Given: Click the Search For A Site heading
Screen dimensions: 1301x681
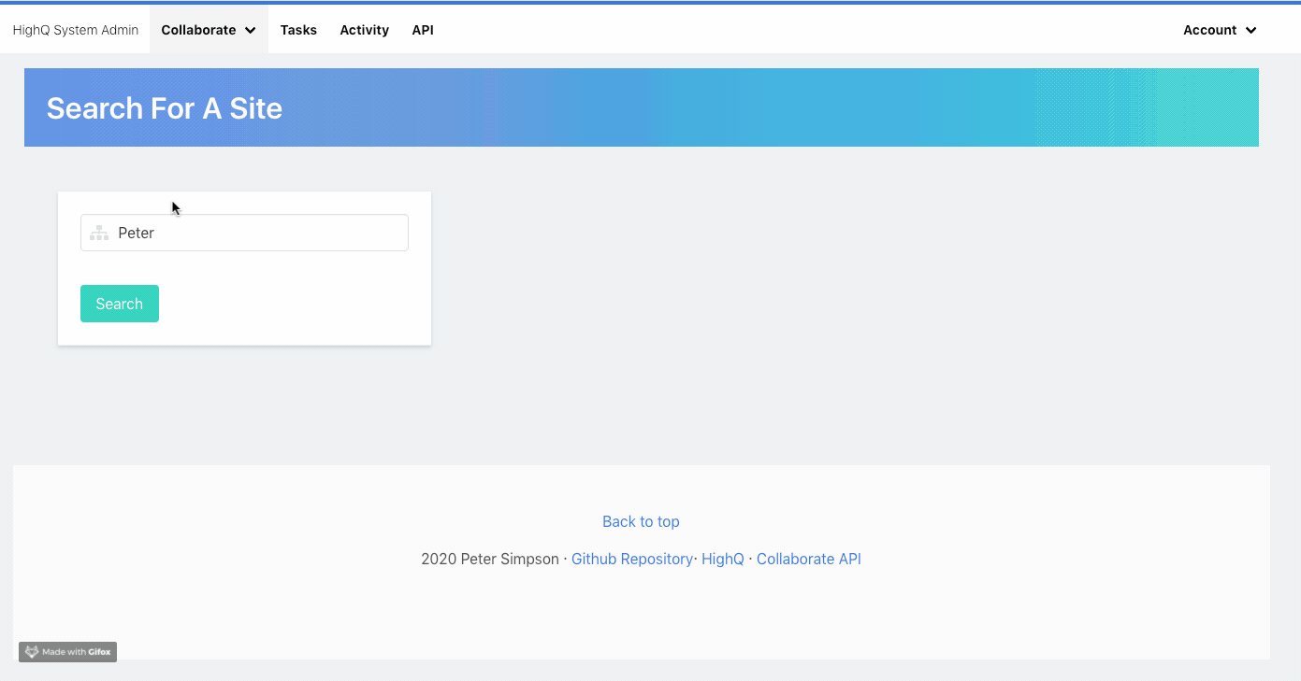Looking at the screenshot, I should [x=165, y=108].
